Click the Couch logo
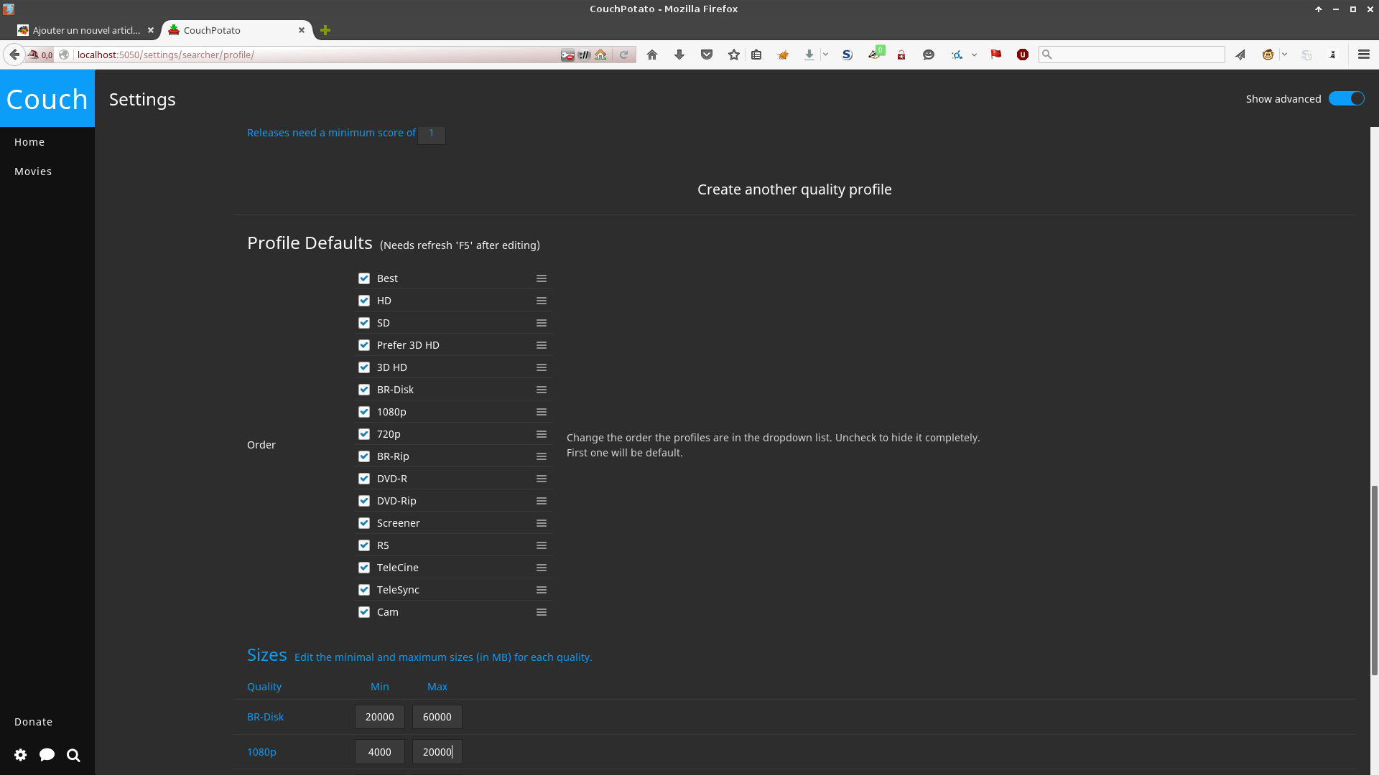The width and height of the screenshot is (1379, 775). (47, 99)
